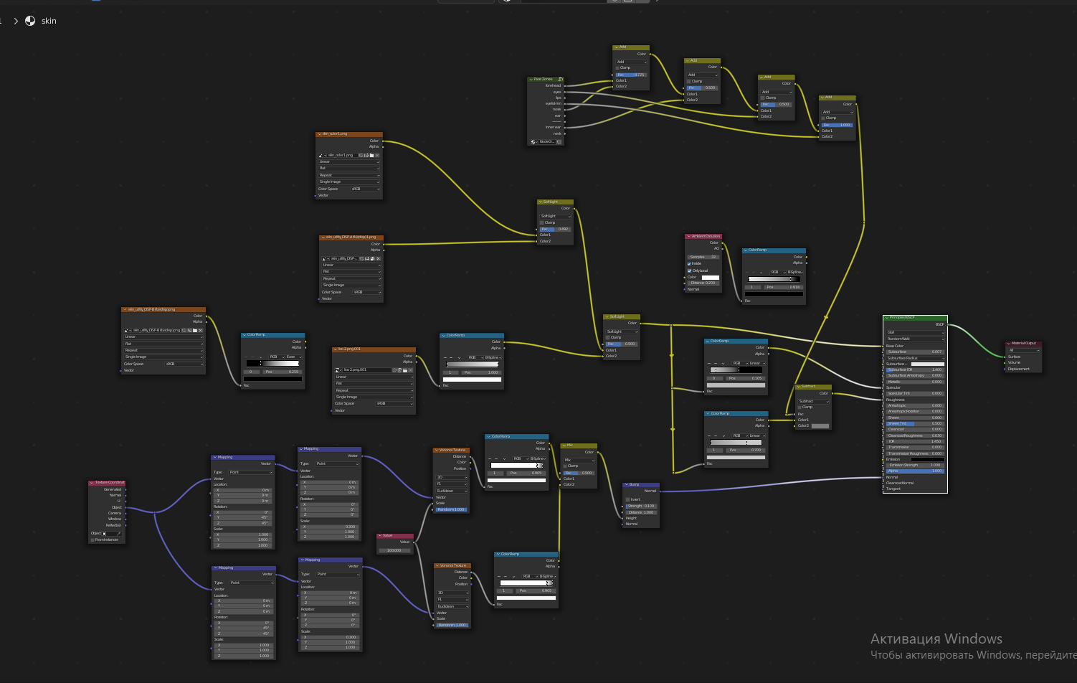Open the Color swatch in AmbientOcclusion node
The height and width of the screenshot is (683, 1077).
[711, 277]
